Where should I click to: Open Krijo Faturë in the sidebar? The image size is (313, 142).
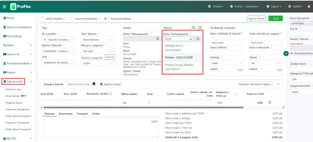pos(13,96)
